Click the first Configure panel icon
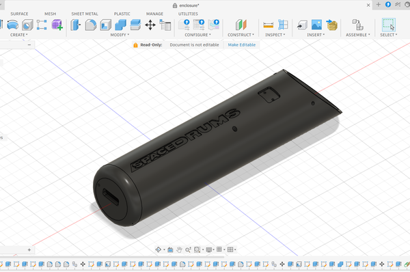The image size is (410, 272). [184, 25]
